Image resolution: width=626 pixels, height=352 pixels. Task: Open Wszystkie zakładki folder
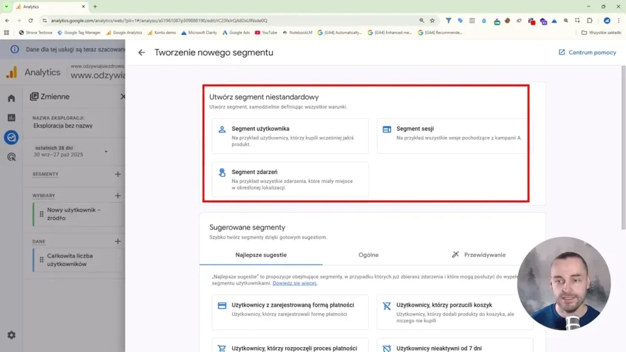(602, 33)
